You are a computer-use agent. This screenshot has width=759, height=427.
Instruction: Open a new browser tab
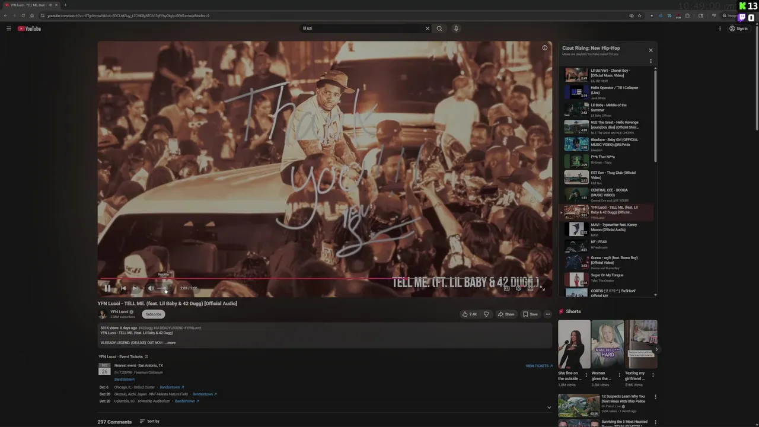pos(65,5)
